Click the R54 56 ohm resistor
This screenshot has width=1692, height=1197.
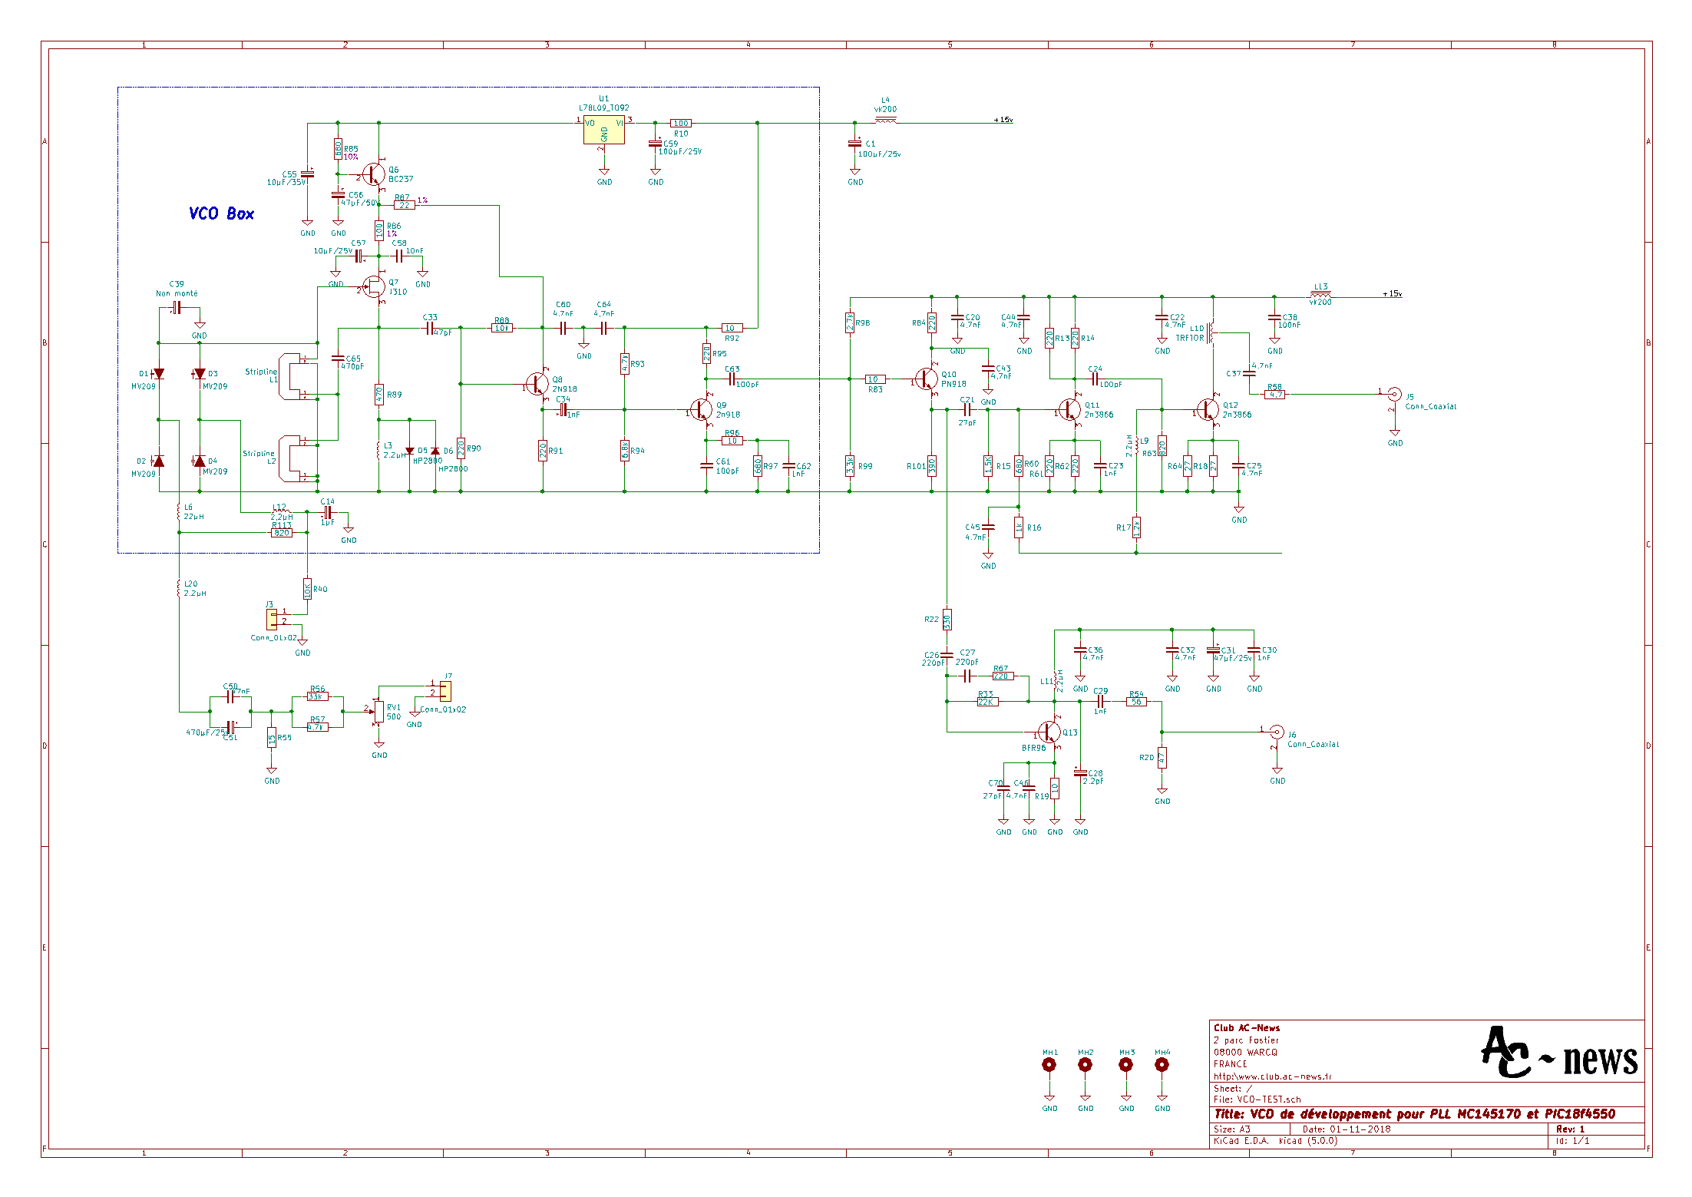click(x=1136, y=701)
